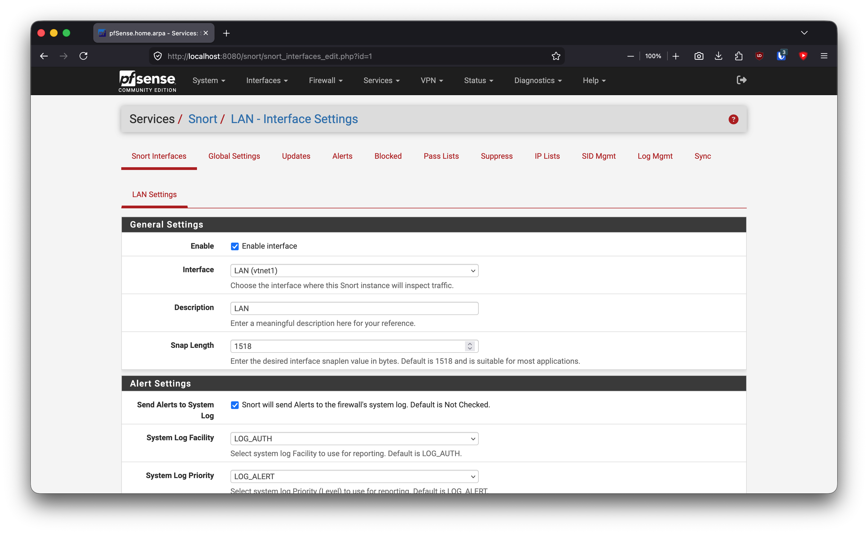Viewport: 868px width, 534px height.
Task: Open the System menu
Action: 208,81
